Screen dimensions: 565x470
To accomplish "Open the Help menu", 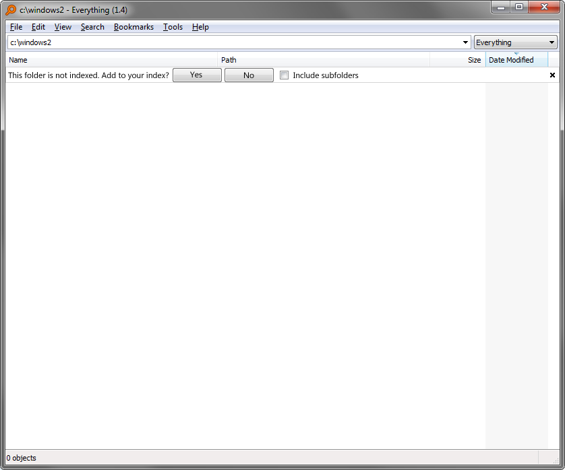I will click(x=200, y=27).
